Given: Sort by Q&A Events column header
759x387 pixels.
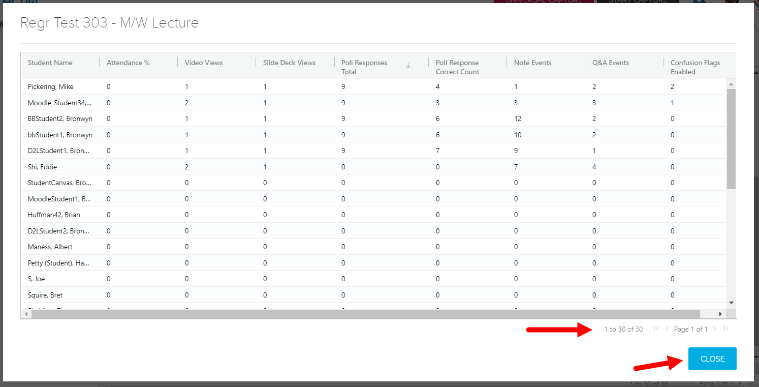Looking at the screenshot, I should pyautogui.click(x=611, y=63).
